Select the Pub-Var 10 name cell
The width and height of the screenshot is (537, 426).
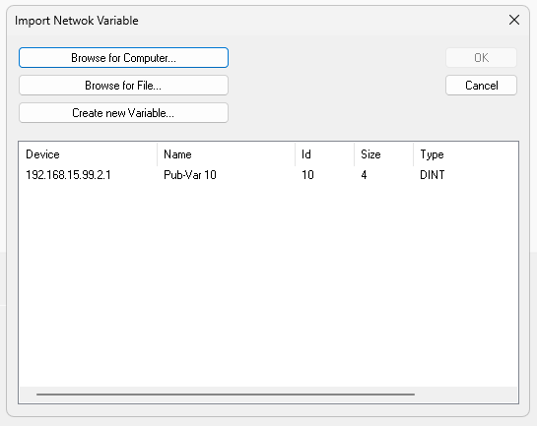coord(190,175)
